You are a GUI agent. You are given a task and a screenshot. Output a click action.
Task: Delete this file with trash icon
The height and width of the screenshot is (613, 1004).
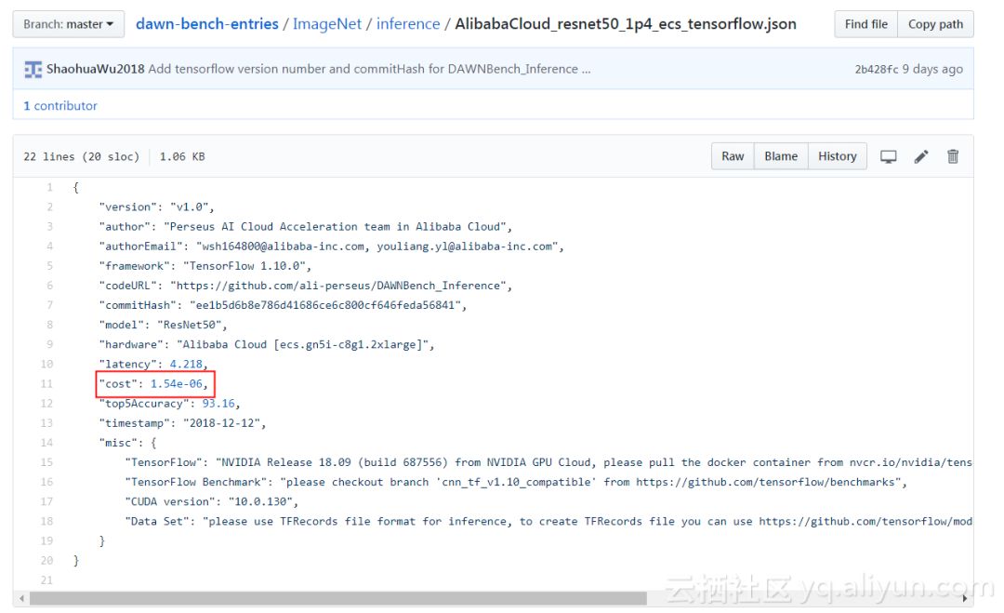pyautogui.click(x=953, y=156)
